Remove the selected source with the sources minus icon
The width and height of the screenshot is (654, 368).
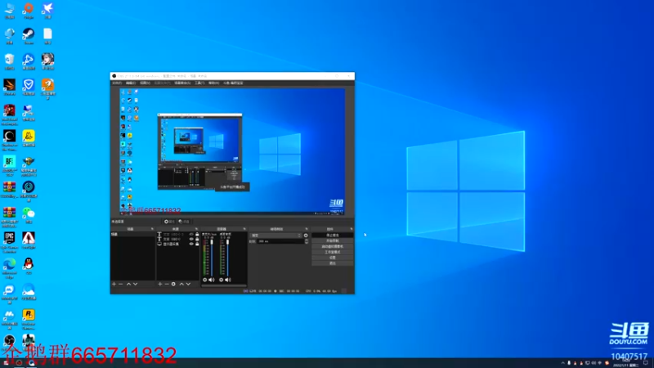point(167,284)
